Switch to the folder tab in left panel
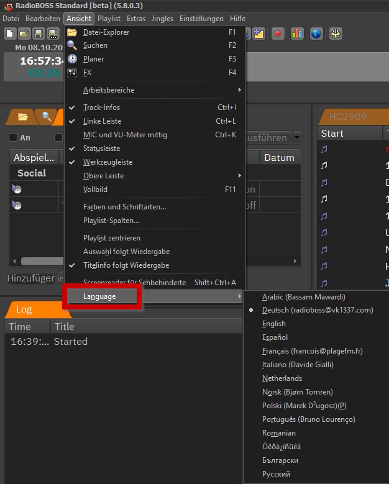 pyautogui.click(x=22, y=117)
